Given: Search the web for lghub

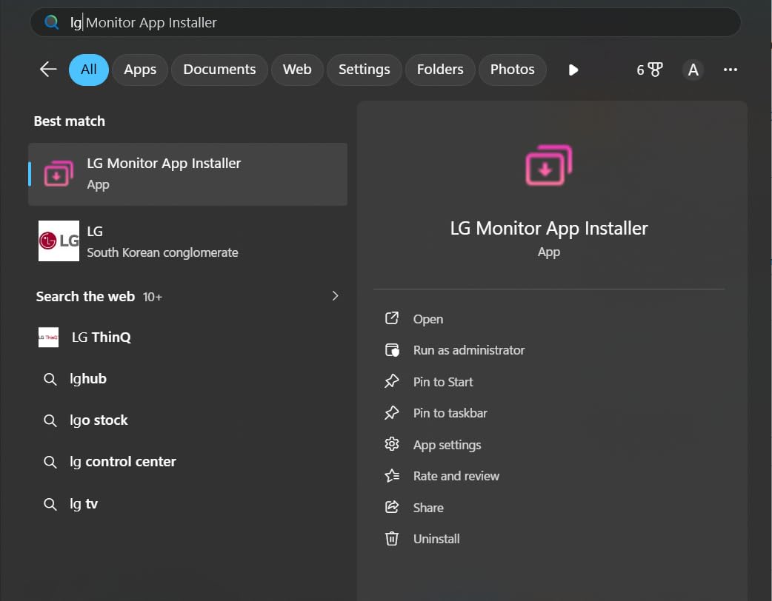Looking at the screenshot, I should (x=187, y=379).
